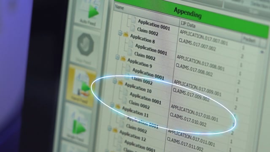This screenshot has height=152, width=270.
Task: Select Application 0001 under Application 8
Action: click(151, 49)
